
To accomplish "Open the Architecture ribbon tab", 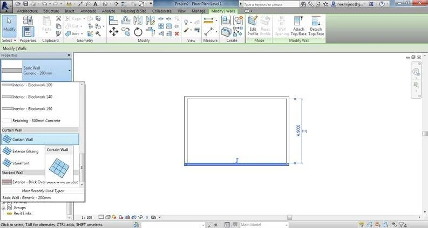I will (28, 11).
